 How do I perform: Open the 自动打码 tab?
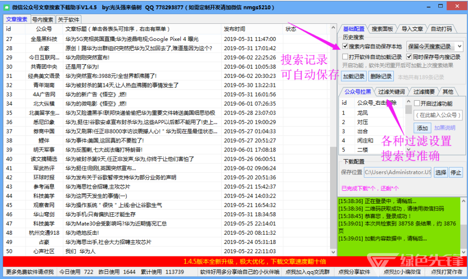pyautogui.click(x=442, y=29)
